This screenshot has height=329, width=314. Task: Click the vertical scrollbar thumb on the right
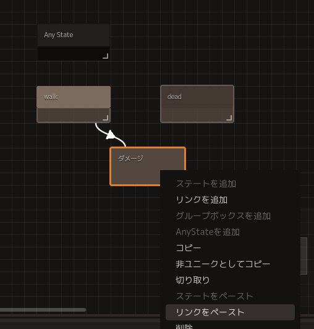[x=303, y=256]
